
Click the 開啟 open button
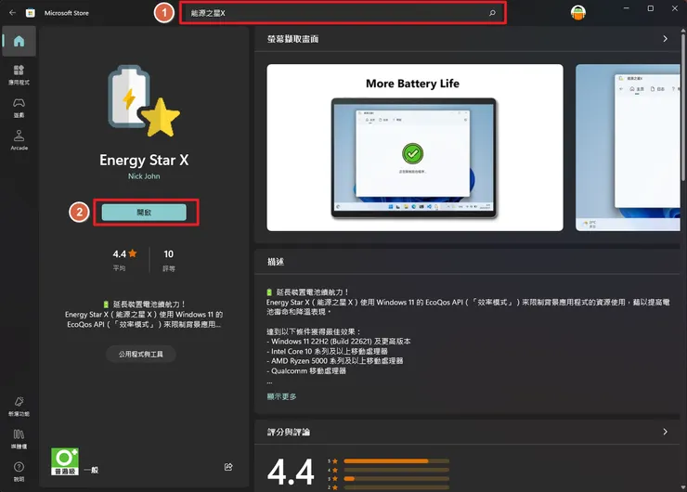144,212
